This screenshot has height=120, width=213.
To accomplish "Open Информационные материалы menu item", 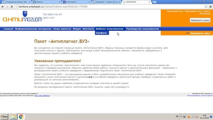I will tap(33, 29).
